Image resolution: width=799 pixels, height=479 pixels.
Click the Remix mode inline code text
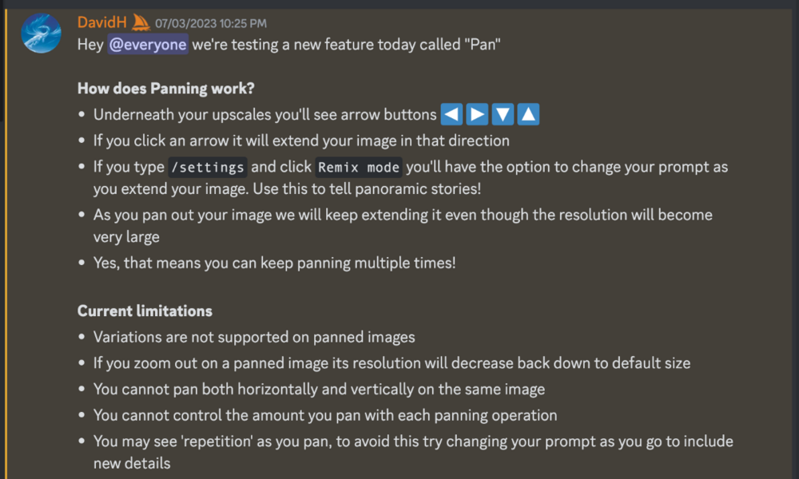(x=360, y=168)
